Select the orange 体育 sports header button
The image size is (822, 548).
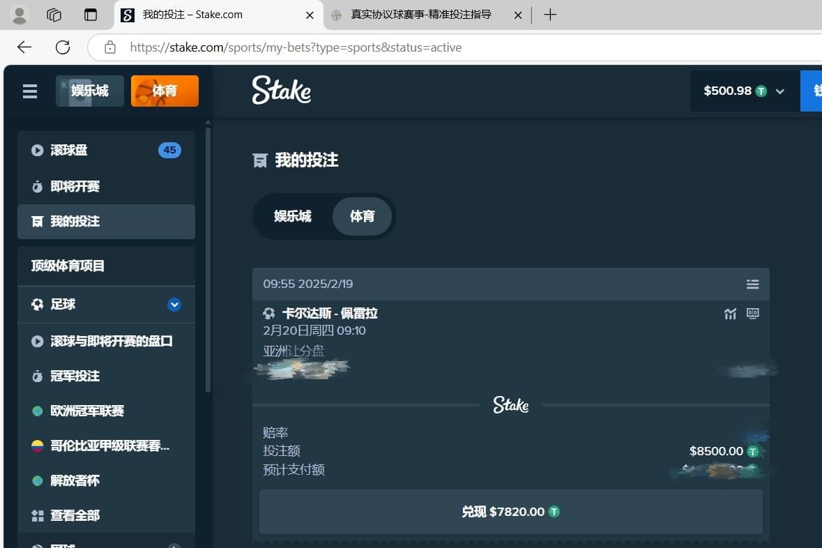coord(165,91)
